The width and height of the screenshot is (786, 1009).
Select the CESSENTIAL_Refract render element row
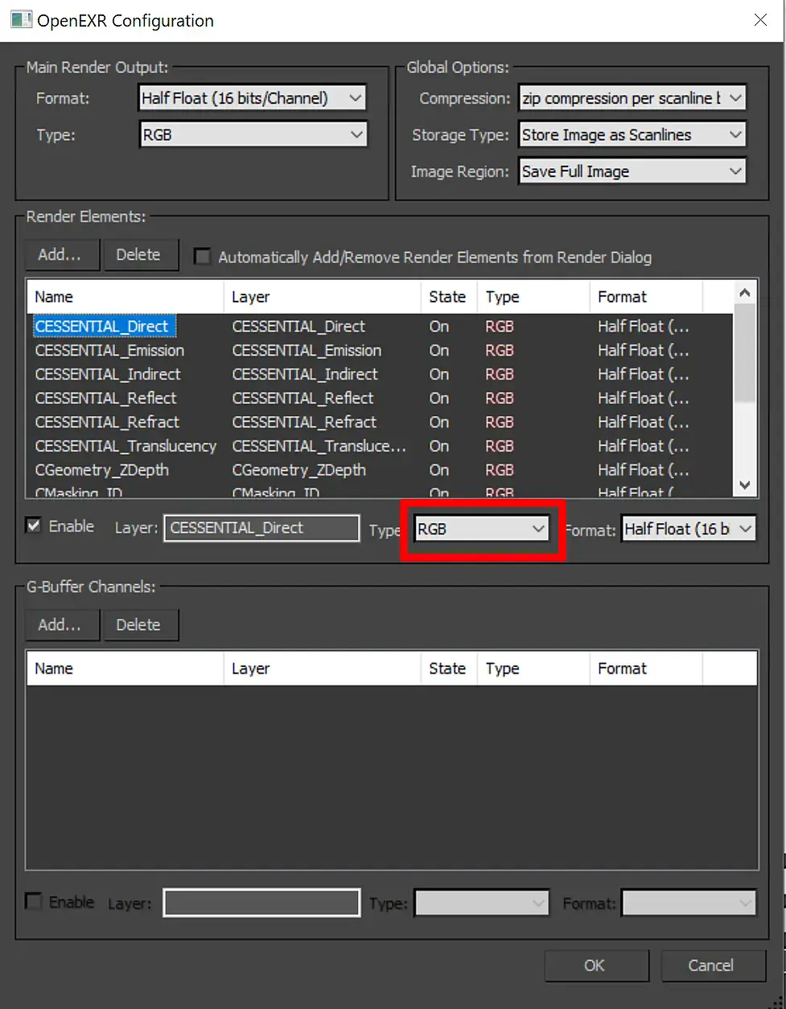(380, 422)
